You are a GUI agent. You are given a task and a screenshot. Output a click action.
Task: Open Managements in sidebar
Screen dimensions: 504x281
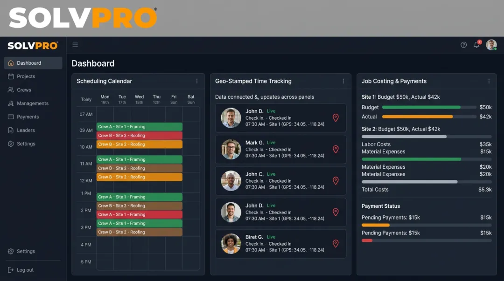pyautogui.click(x=33, y=103)
